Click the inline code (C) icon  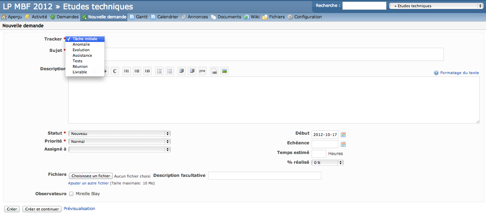pos(115,71)
